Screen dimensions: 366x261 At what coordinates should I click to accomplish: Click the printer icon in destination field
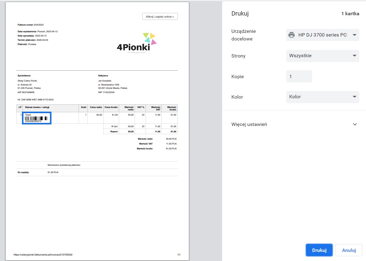click(x=291, y=35)
